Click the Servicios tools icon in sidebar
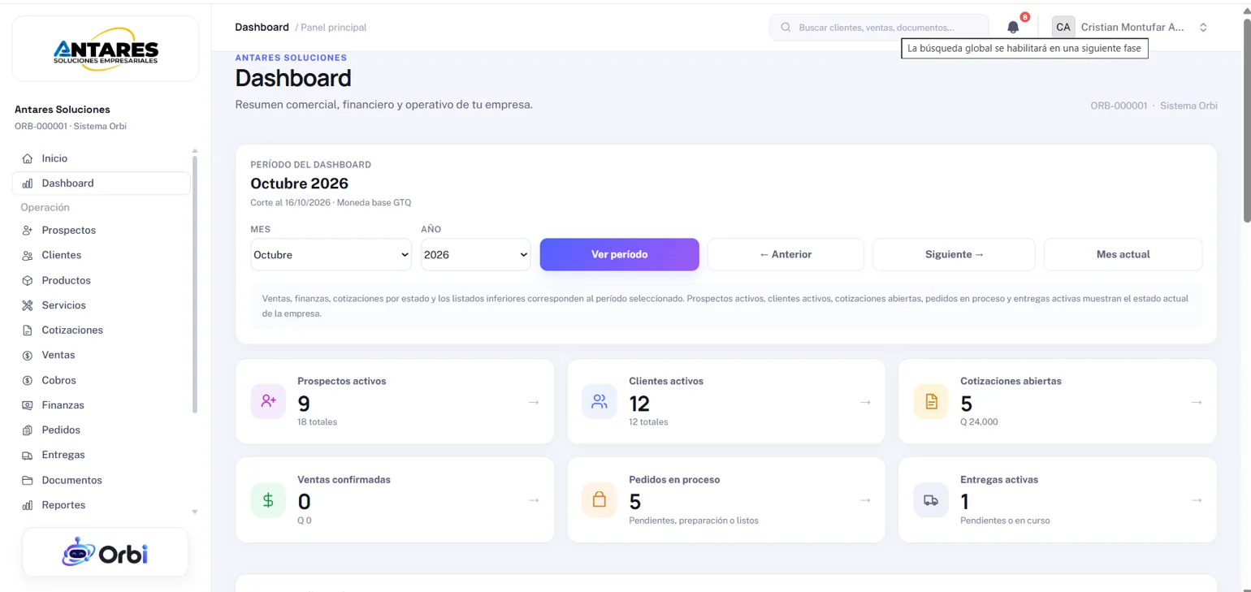This screenshot has height=592, width=1251. (x=27, y=305)
